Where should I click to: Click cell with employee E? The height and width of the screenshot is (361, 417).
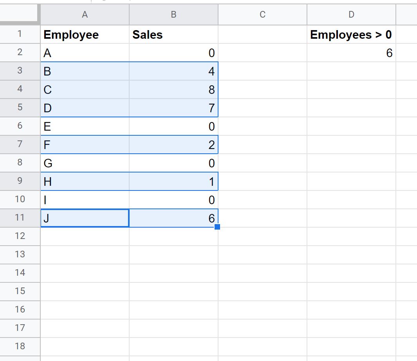[x=85, y=126]
